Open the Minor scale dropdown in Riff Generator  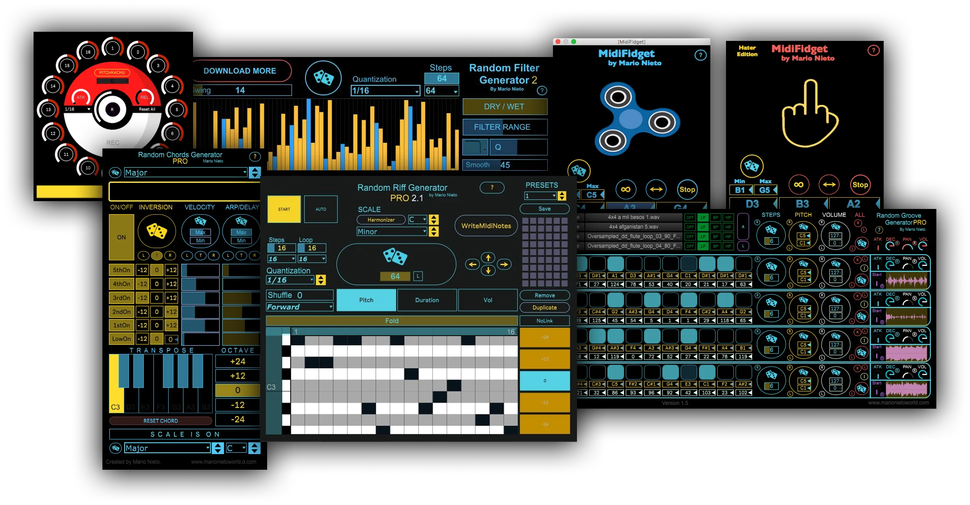(x=392, y=231)
